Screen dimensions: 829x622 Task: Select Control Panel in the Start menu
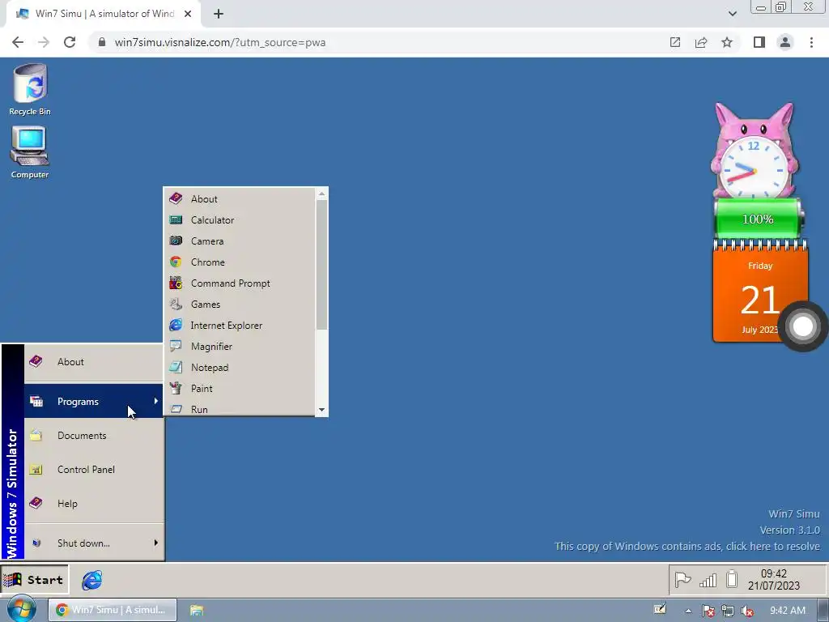(x=94, y=469)
